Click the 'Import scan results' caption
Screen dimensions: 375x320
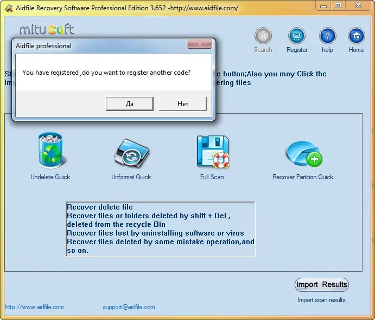[321, 300]
